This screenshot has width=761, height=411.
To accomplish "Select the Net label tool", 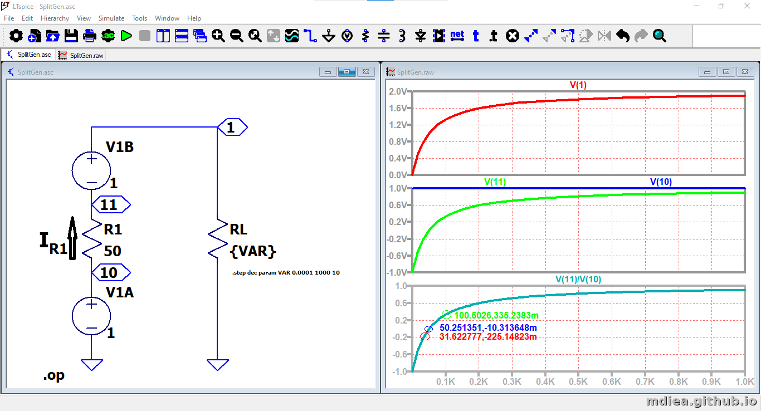I will pos(457,36).
